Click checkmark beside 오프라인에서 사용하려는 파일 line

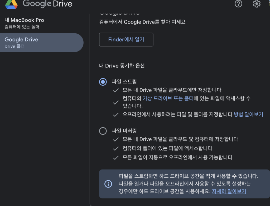116,115
